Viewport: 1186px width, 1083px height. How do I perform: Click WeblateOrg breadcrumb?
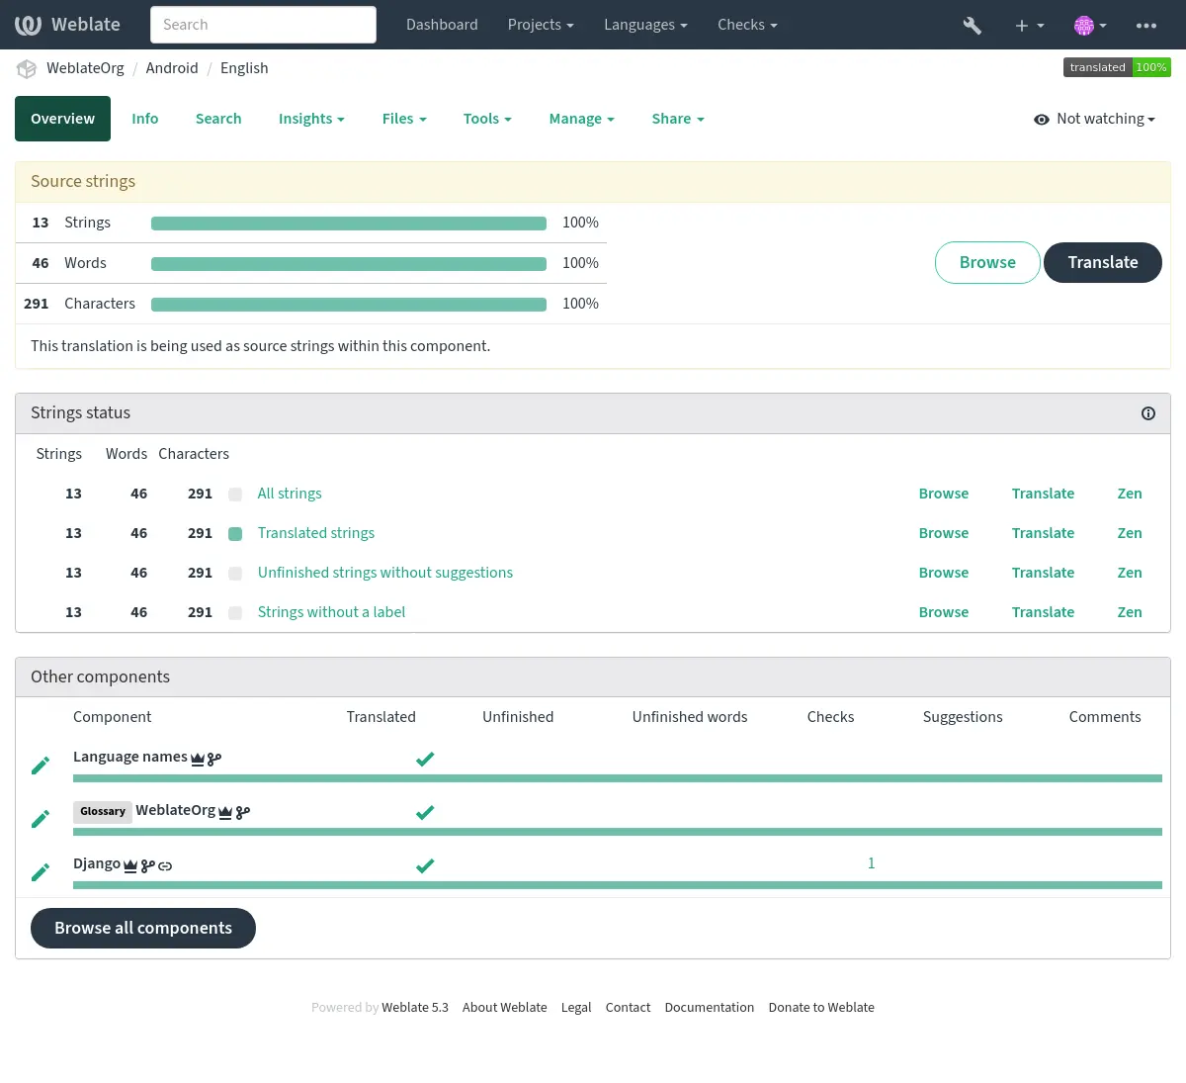[85, 68]
